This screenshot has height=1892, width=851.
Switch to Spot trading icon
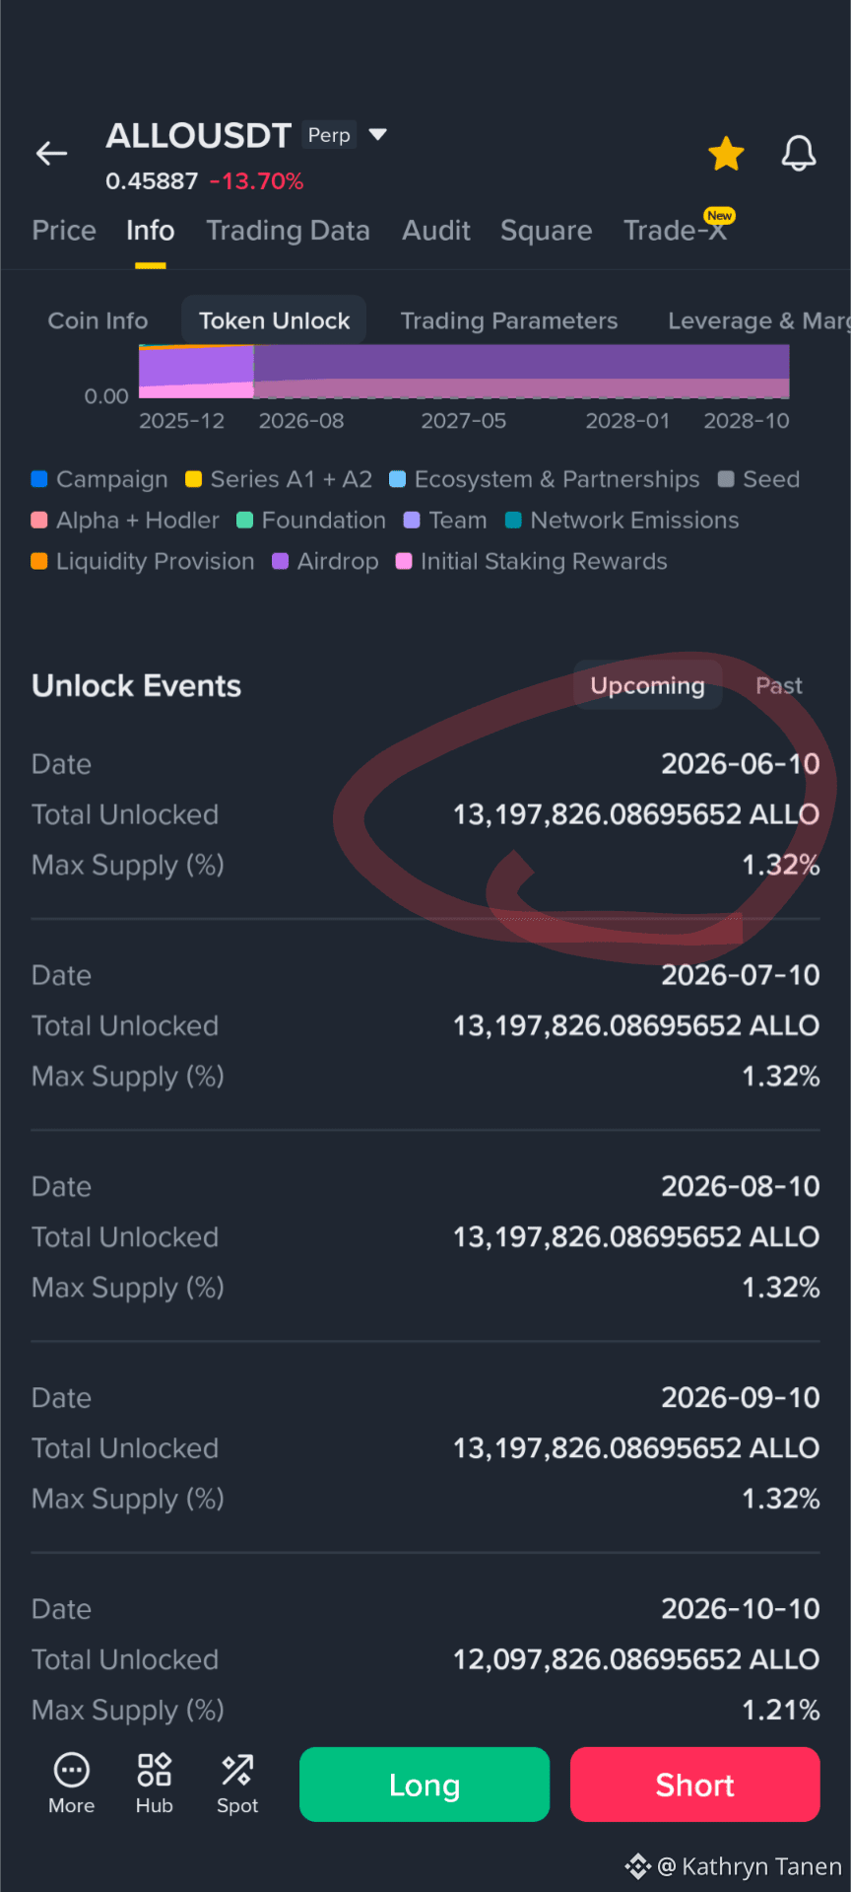(237, 1771)
